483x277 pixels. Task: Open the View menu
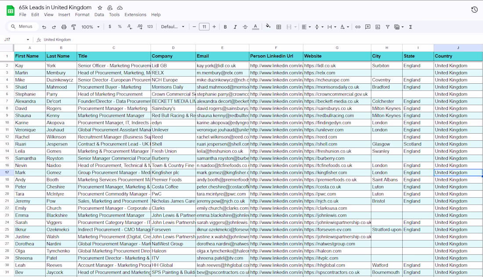(x=49, y=15)
